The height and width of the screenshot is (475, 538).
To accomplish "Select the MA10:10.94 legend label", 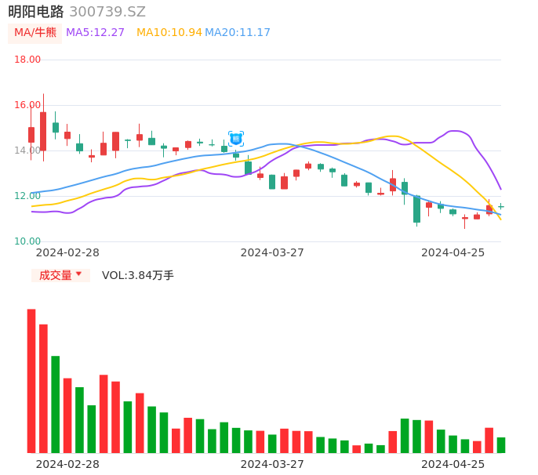I will coord(169,33).
